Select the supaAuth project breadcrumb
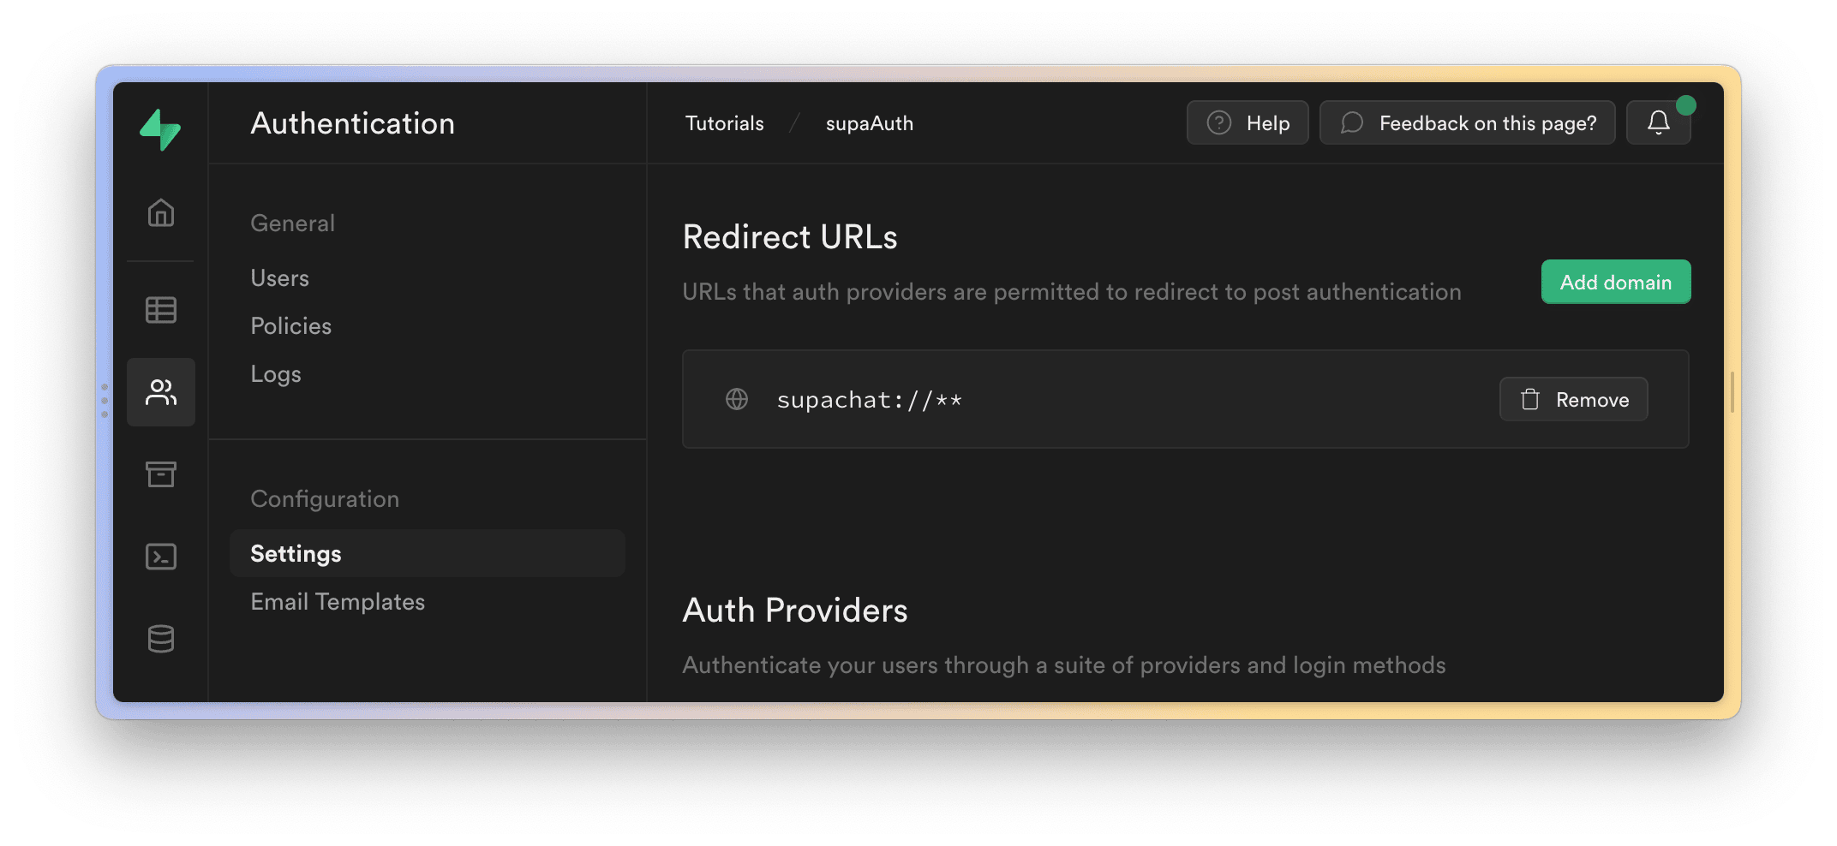 [869, 122]
